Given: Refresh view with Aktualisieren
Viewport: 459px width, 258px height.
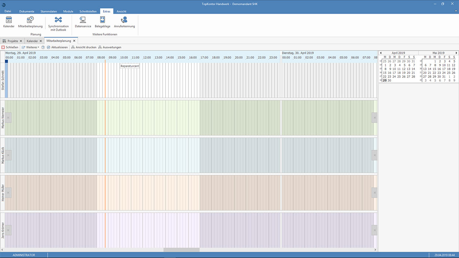Looking at the screenshot, I should coord(57,47).
